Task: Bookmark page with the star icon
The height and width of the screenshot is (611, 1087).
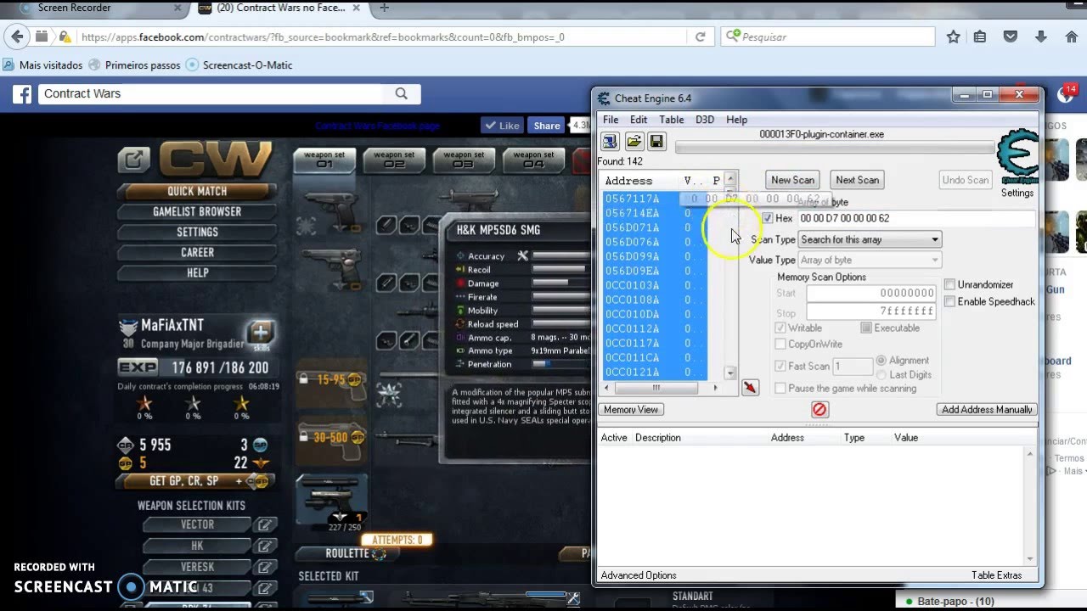Action: (x=954, y=37)
